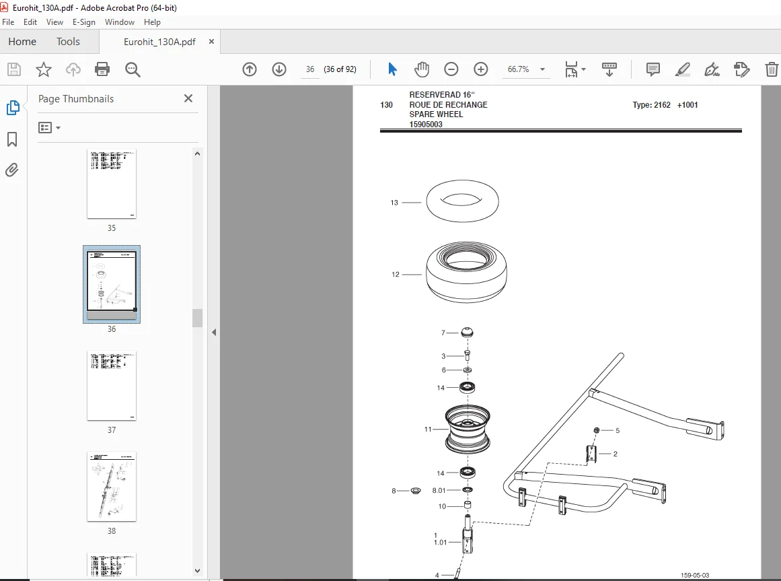
Task: Switch to the Home tab
Action: point(22,41)
